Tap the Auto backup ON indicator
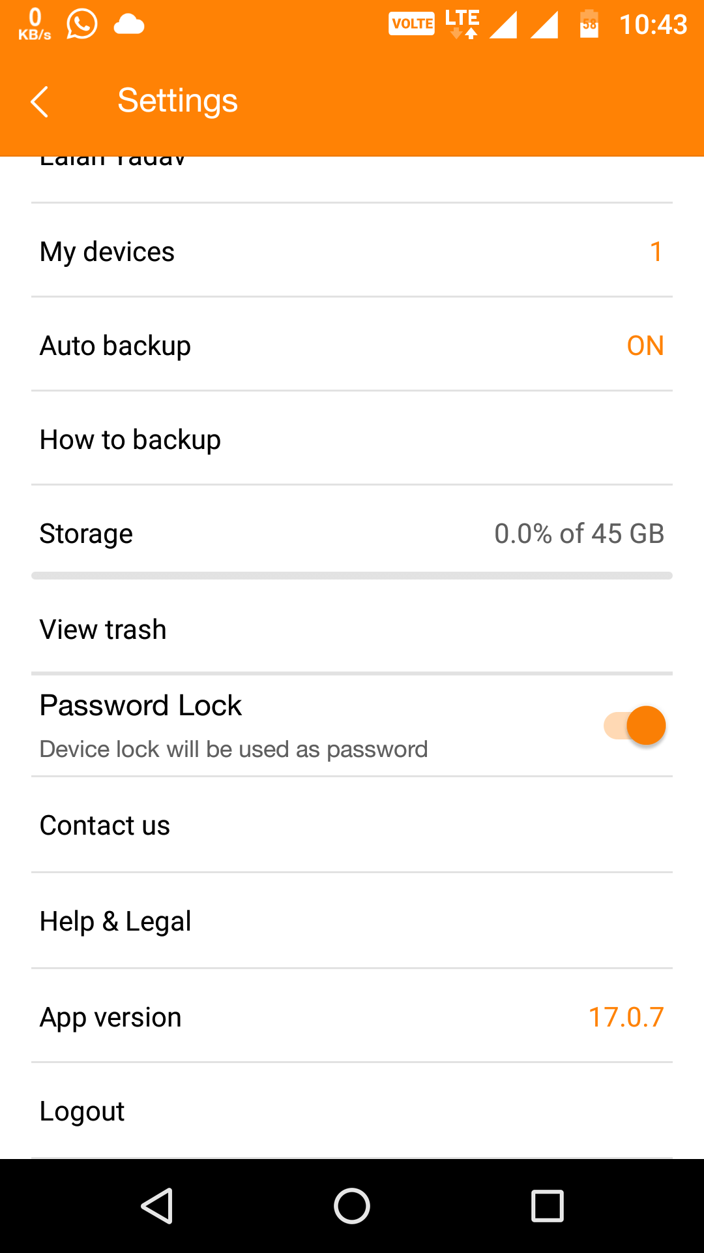This screenshot has width=704, height=1253. (645, 346)
